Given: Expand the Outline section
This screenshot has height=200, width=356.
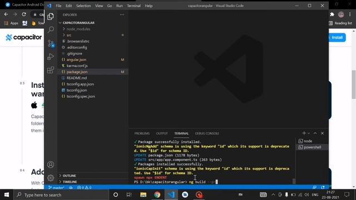Looking at the screenshot, I should (x=93, y=176).
